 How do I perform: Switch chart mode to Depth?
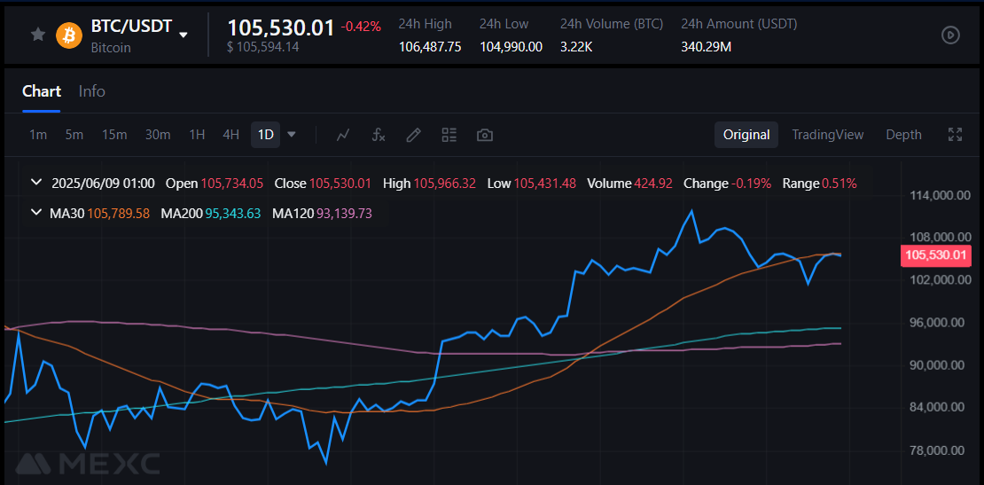903,135
